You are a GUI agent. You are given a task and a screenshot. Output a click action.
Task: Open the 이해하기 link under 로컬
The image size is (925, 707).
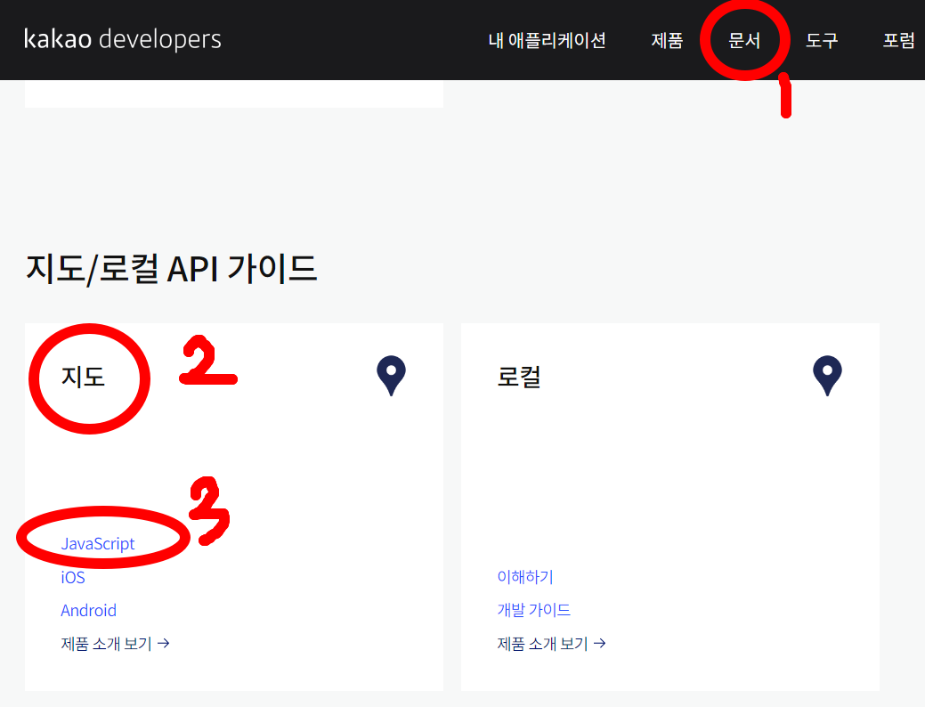point(525,577)
